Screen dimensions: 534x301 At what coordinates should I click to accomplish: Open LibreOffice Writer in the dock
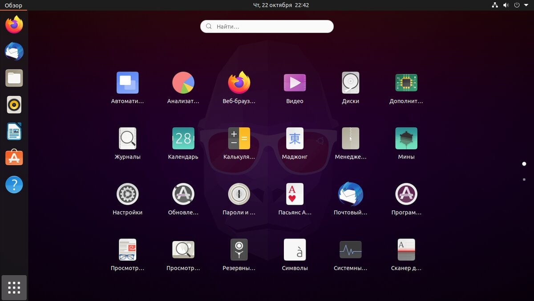[14, 131]
